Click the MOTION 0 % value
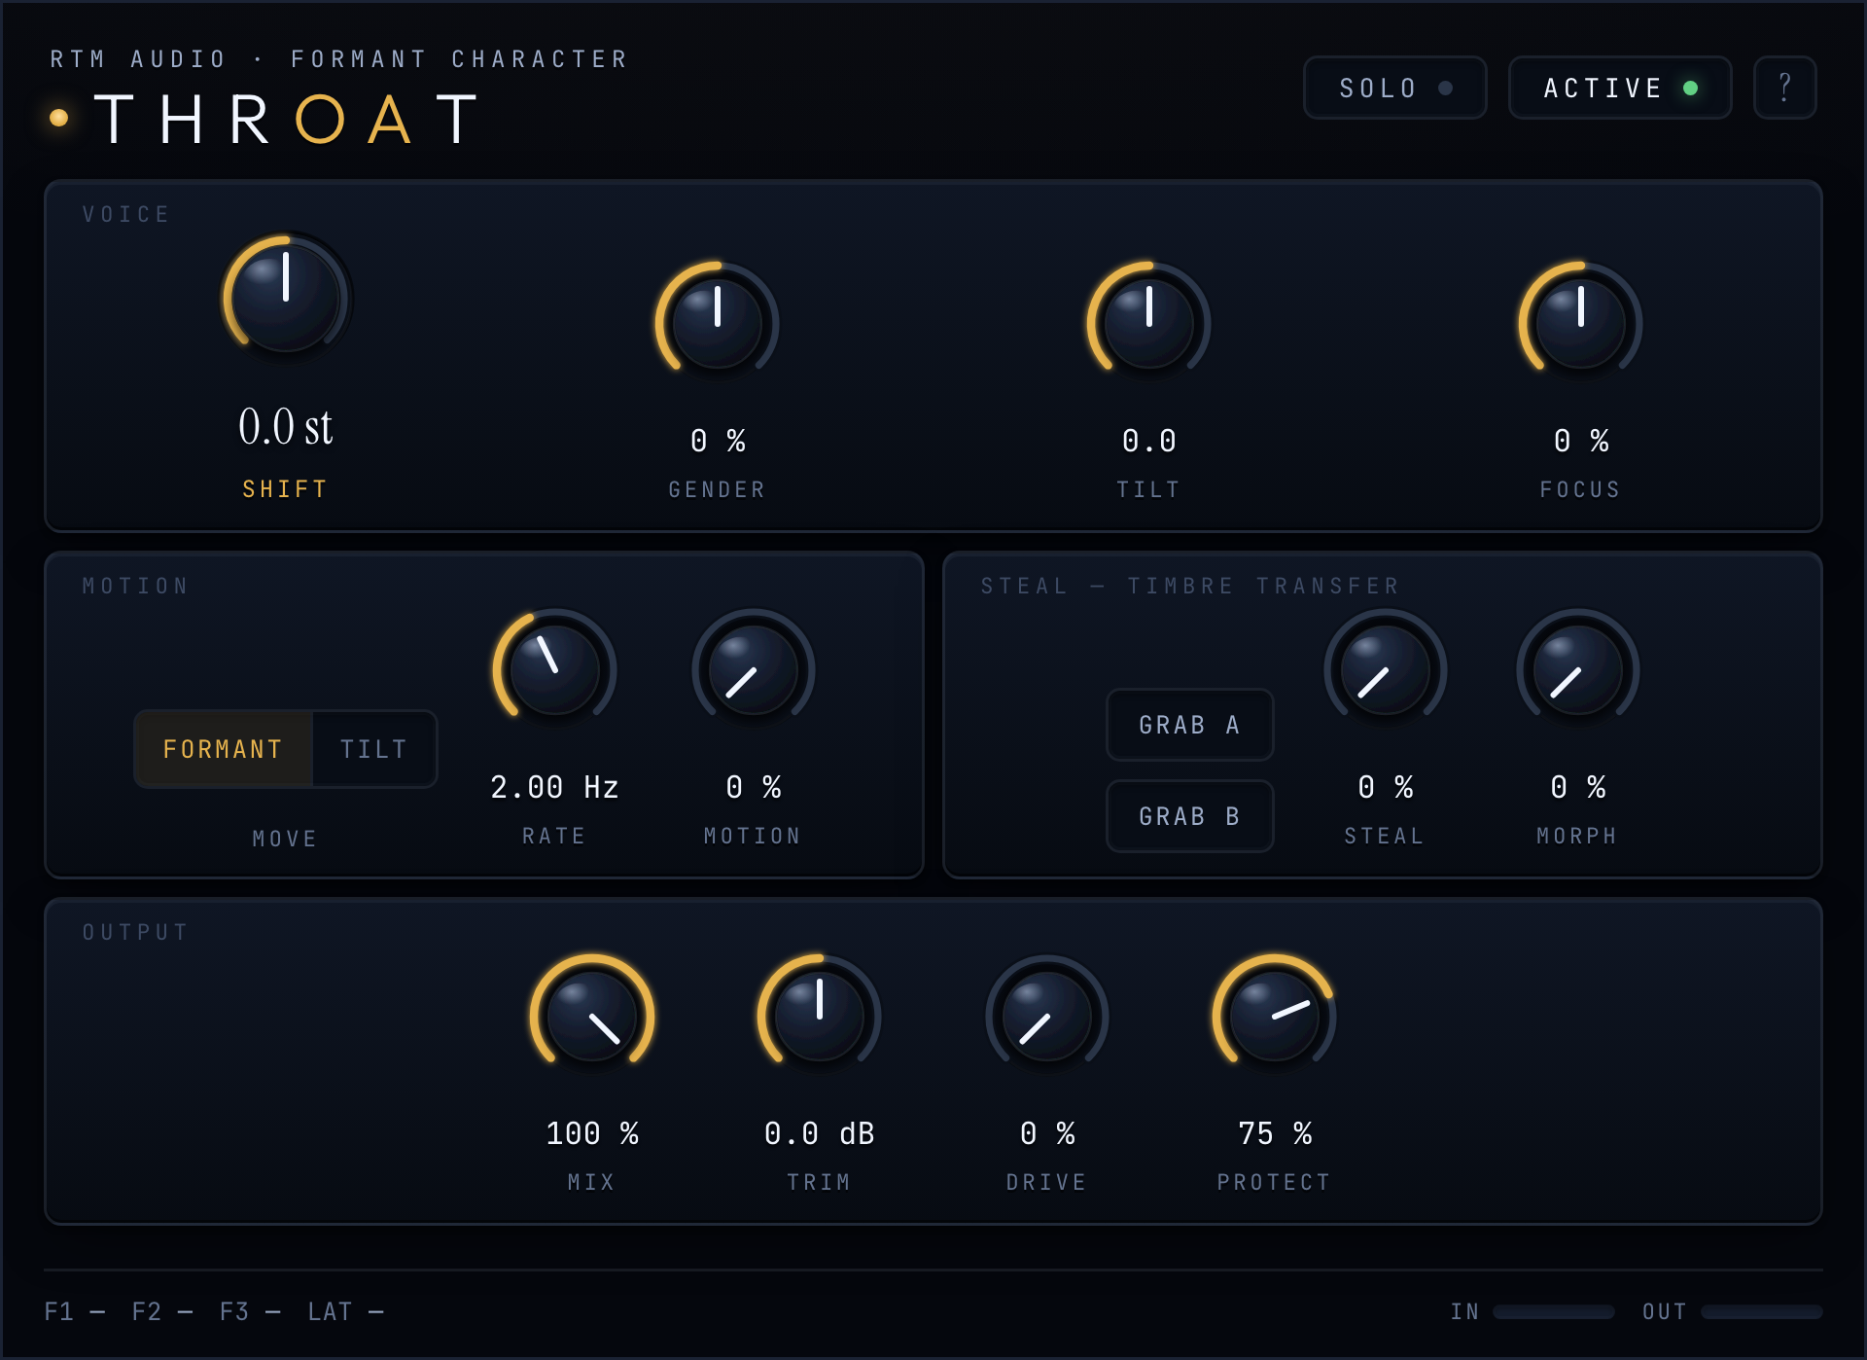The image size is (1867, 1360). (x=753, y=787)
